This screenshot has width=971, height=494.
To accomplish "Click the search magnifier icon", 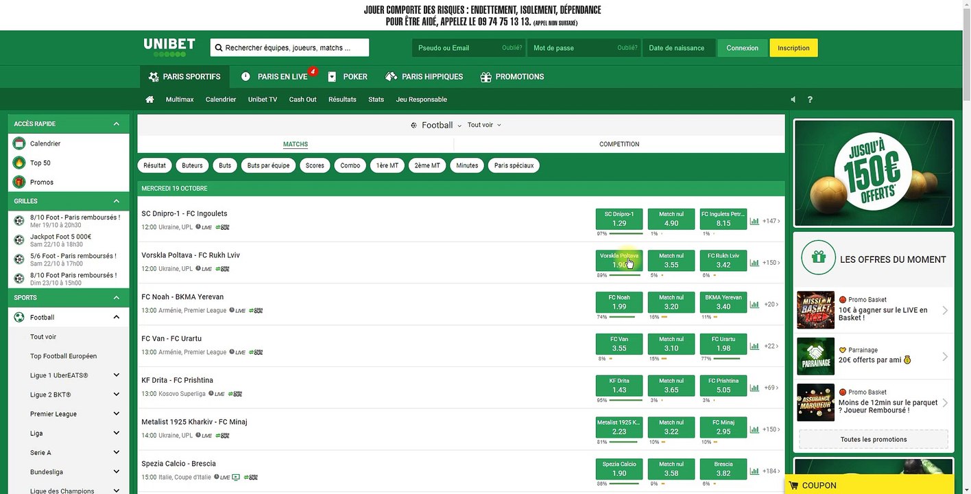I will click(x=219, y=48).
